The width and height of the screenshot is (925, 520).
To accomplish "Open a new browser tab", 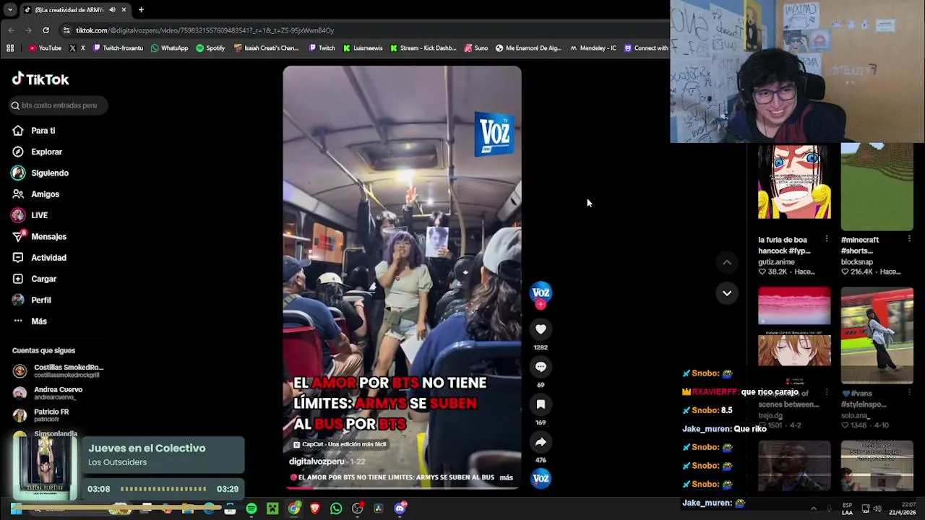I will tap(141, 9).
